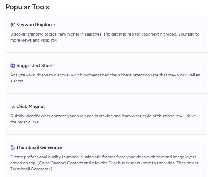The width and height of the screenshot is (212, 177).
Task: Open the Suggested Shorts tool title
Action: (x=36, y=66)
